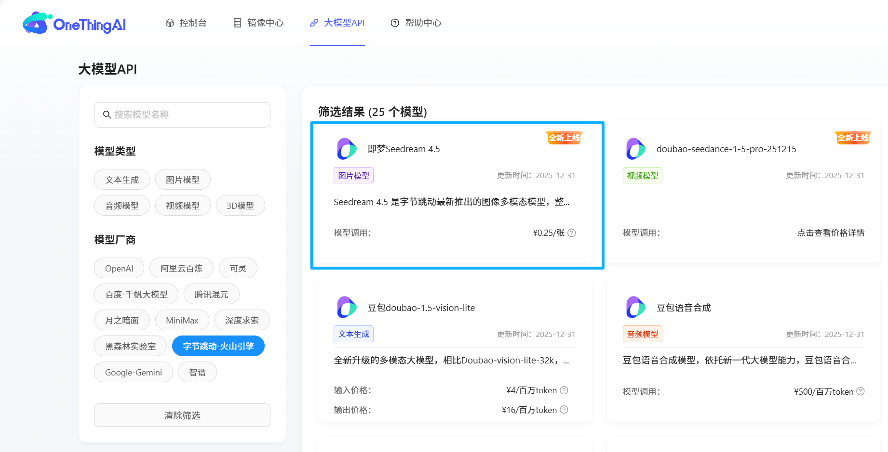Click the help icon next to 输入价格

point(564,390)
